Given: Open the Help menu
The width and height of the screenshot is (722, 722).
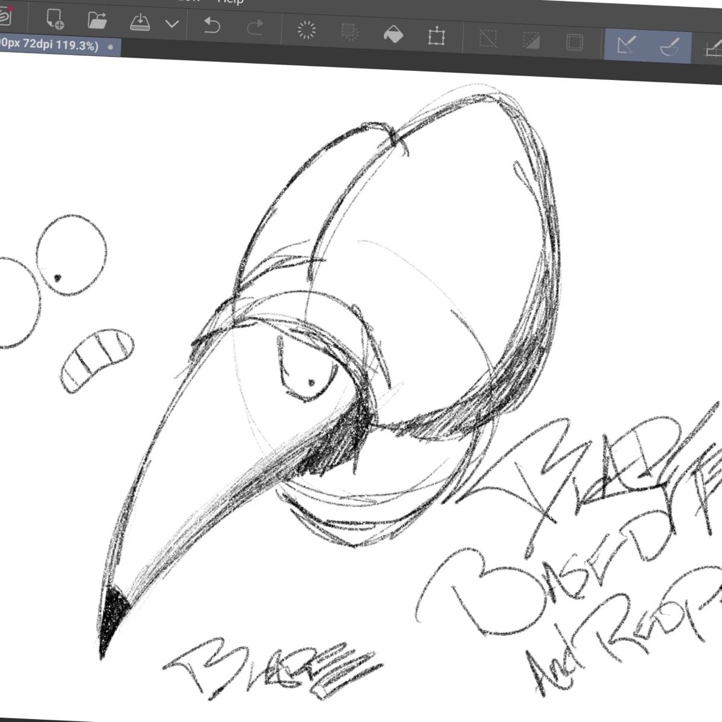Looking at the screenshot, I should tap(230, 2).
